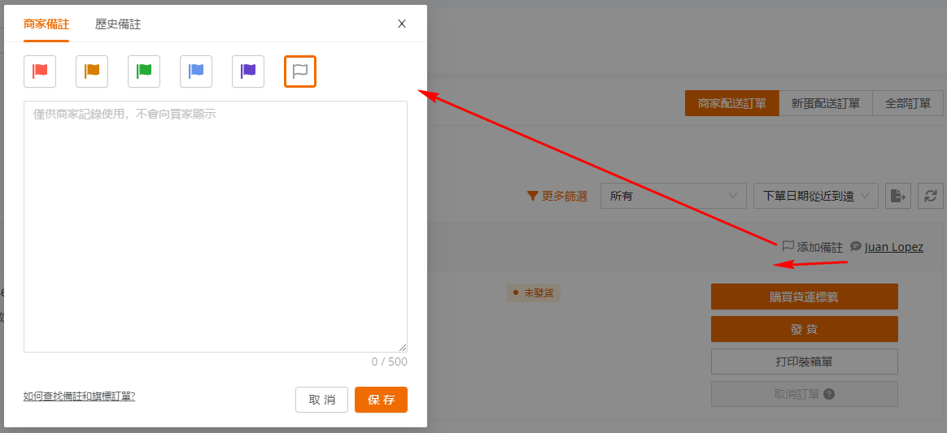
Task: Expand the 下單日期從近到遠 sort dropdown
Action: pyautogui.click(x=815, y=196)
